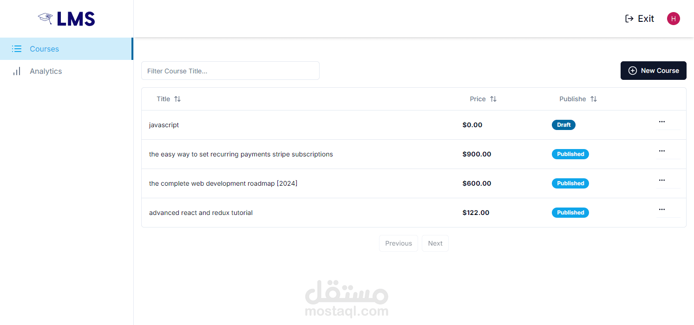Select the advanced react and redux tutorial title
The height and width of the screenshot is (325, 694).
click(201, 213)
